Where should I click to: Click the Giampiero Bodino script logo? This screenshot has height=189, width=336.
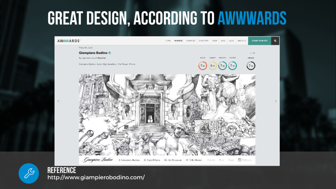point(98,160)
